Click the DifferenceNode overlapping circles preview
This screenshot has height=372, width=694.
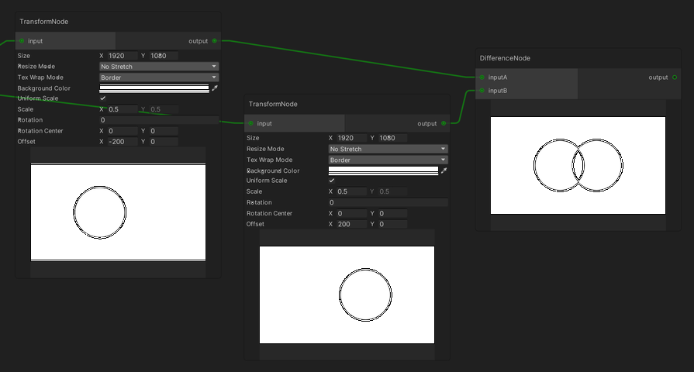coord(578,166)
